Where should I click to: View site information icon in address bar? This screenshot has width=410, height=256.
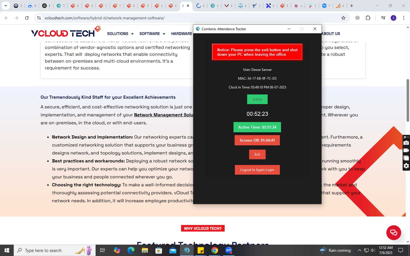click(x=39, y=18)
